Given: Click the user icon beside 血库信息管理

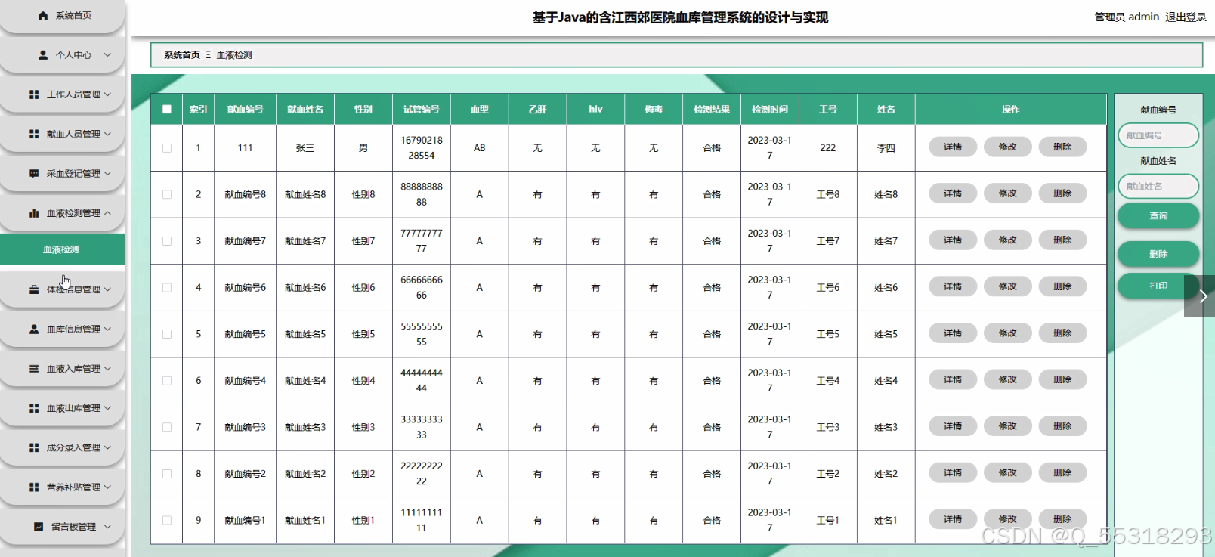Looking at the screenshot, I should (x=34, y=329).
